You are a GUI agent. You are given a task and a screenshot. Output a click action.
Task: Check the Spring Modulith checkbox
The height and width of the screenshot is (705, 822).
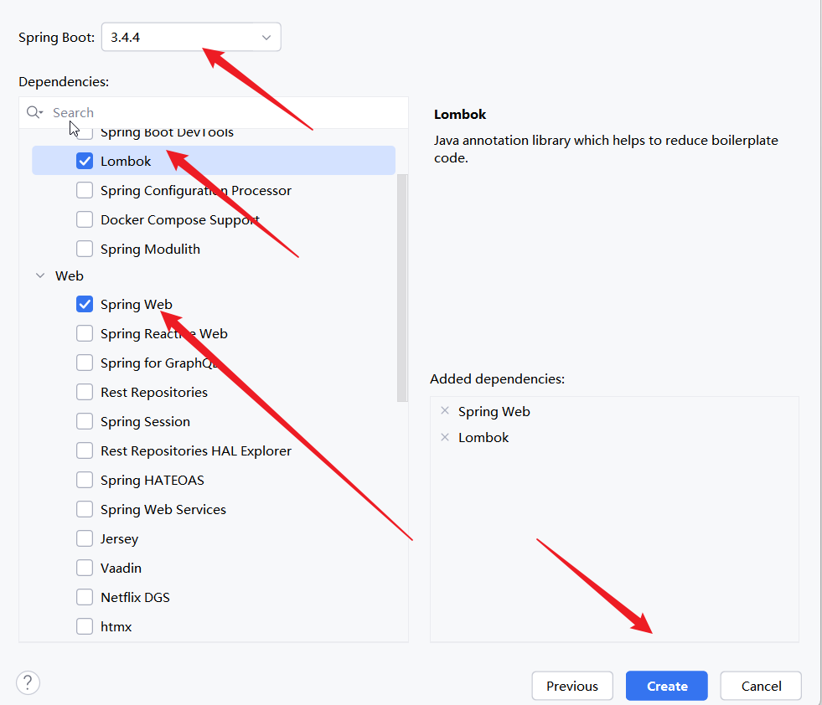[x=85, y=249]
